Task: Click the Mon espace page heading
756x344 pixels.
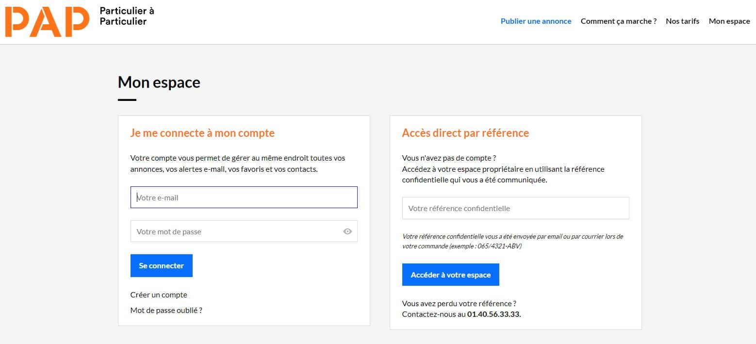Action: (x=159, y=82)
